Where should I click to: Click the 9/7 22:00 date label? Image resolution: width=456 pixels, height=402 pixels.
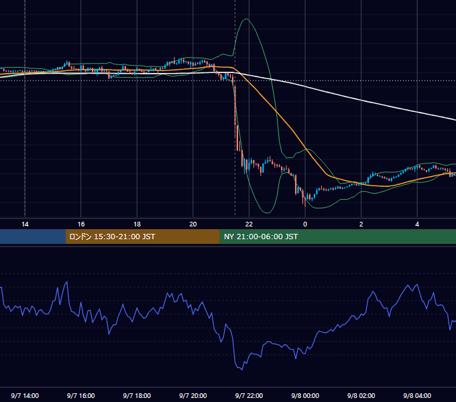pyautogui.click(x=249, y=396)
